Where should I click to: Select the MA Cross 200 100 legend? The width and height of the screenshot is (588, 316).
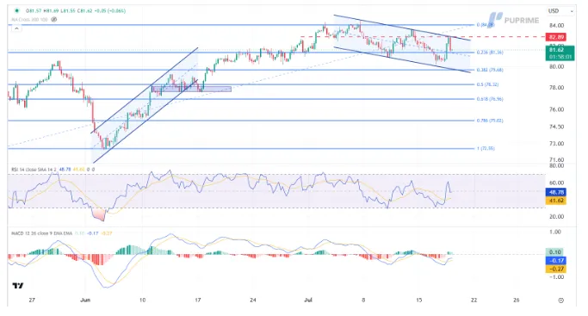point(29,20)
